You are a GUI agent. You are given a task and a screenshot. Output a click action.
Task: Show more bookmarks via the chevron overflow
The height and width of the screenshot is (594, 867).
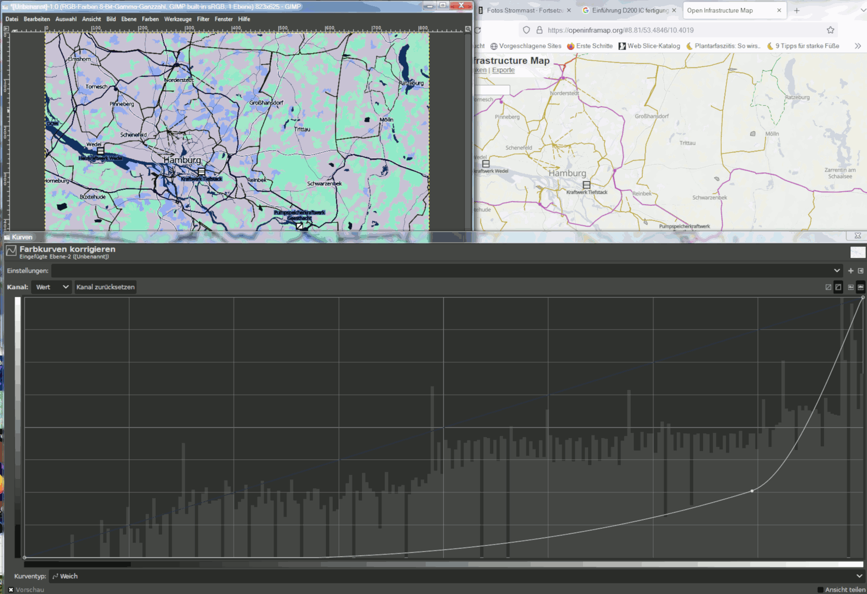click(x=858, y=46)
